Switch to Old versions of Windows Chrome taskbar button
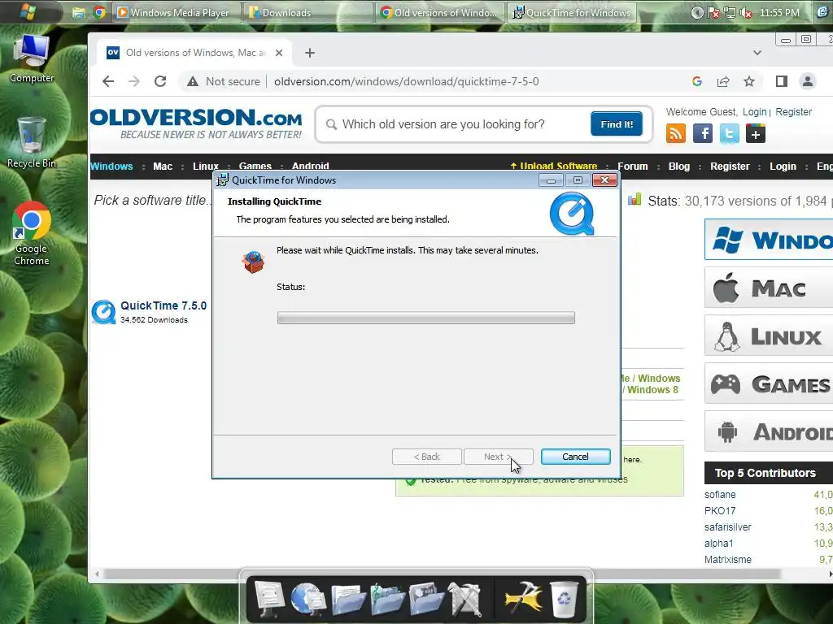The image size is (833, 624). [440, 12]
